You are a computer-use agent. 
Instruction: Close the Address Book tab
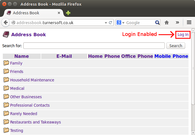pos(59,13)
